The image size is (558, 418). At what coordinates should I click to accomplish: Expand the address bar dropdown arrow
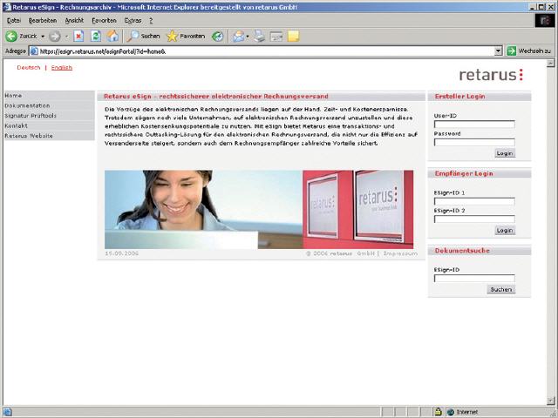pos(498,51)
